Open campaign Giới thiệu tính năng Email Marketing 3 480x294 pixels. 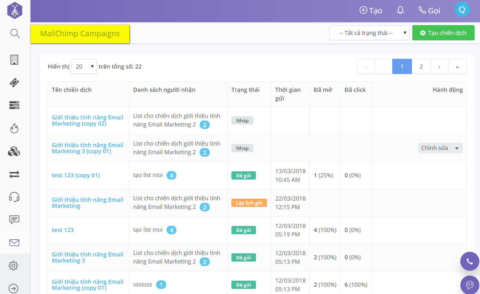87,257
